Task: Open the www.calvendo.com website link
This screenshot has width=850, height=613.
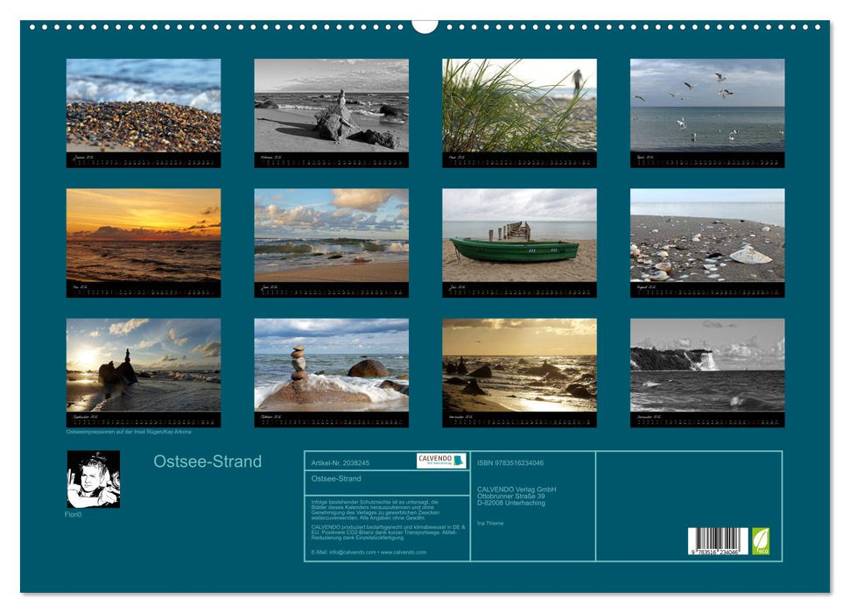Action: pyautogui.click(x=403, y=552)
